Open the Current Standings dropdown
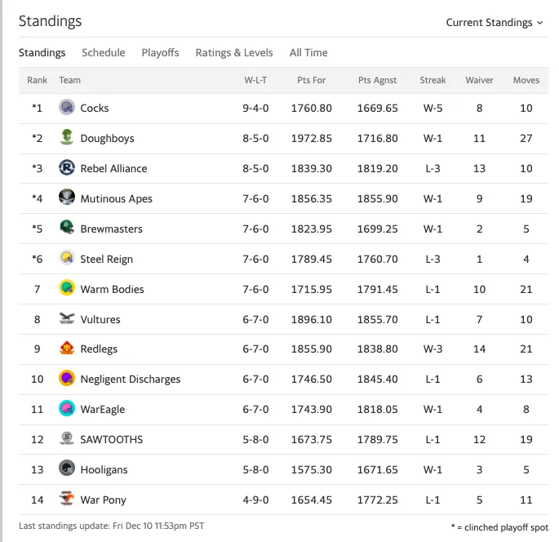 click(x=494, y=23)
